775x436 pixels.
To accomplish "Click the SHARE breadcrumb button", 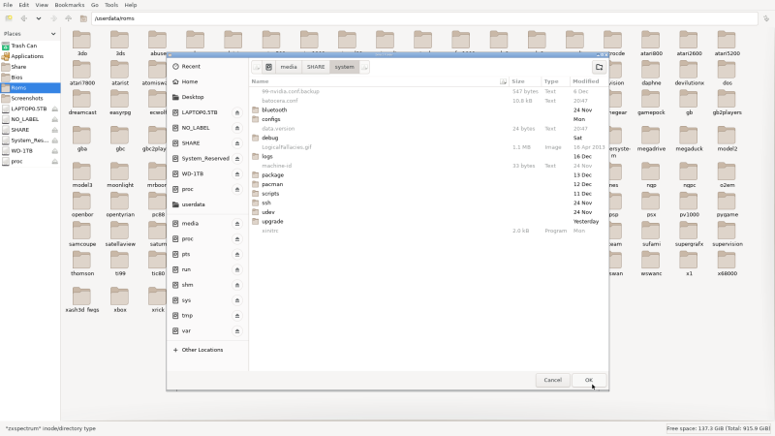I will point(316,67).
